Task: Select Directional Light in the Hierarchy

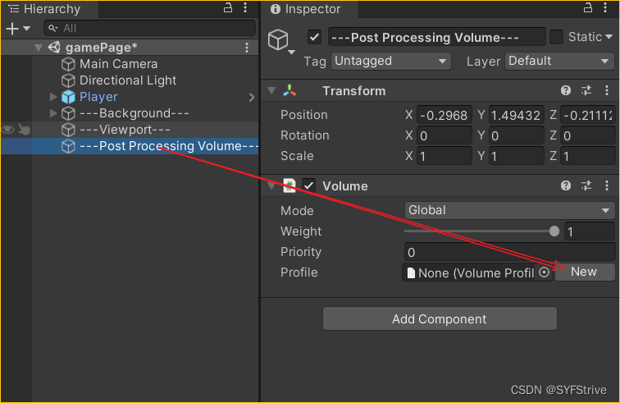Action: coord(128,80)
